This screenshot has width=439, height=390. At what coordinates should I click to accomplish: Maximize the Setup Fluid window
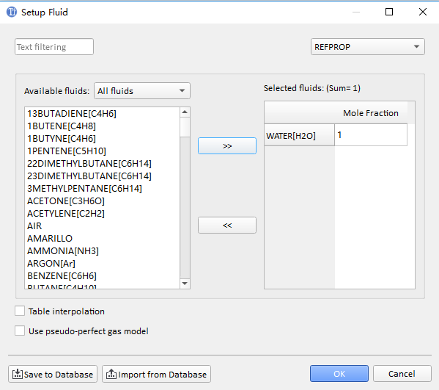pos(389,12)
